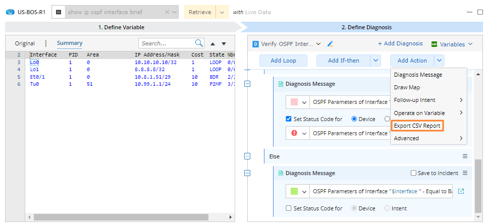Click the green color swatch

293,191
